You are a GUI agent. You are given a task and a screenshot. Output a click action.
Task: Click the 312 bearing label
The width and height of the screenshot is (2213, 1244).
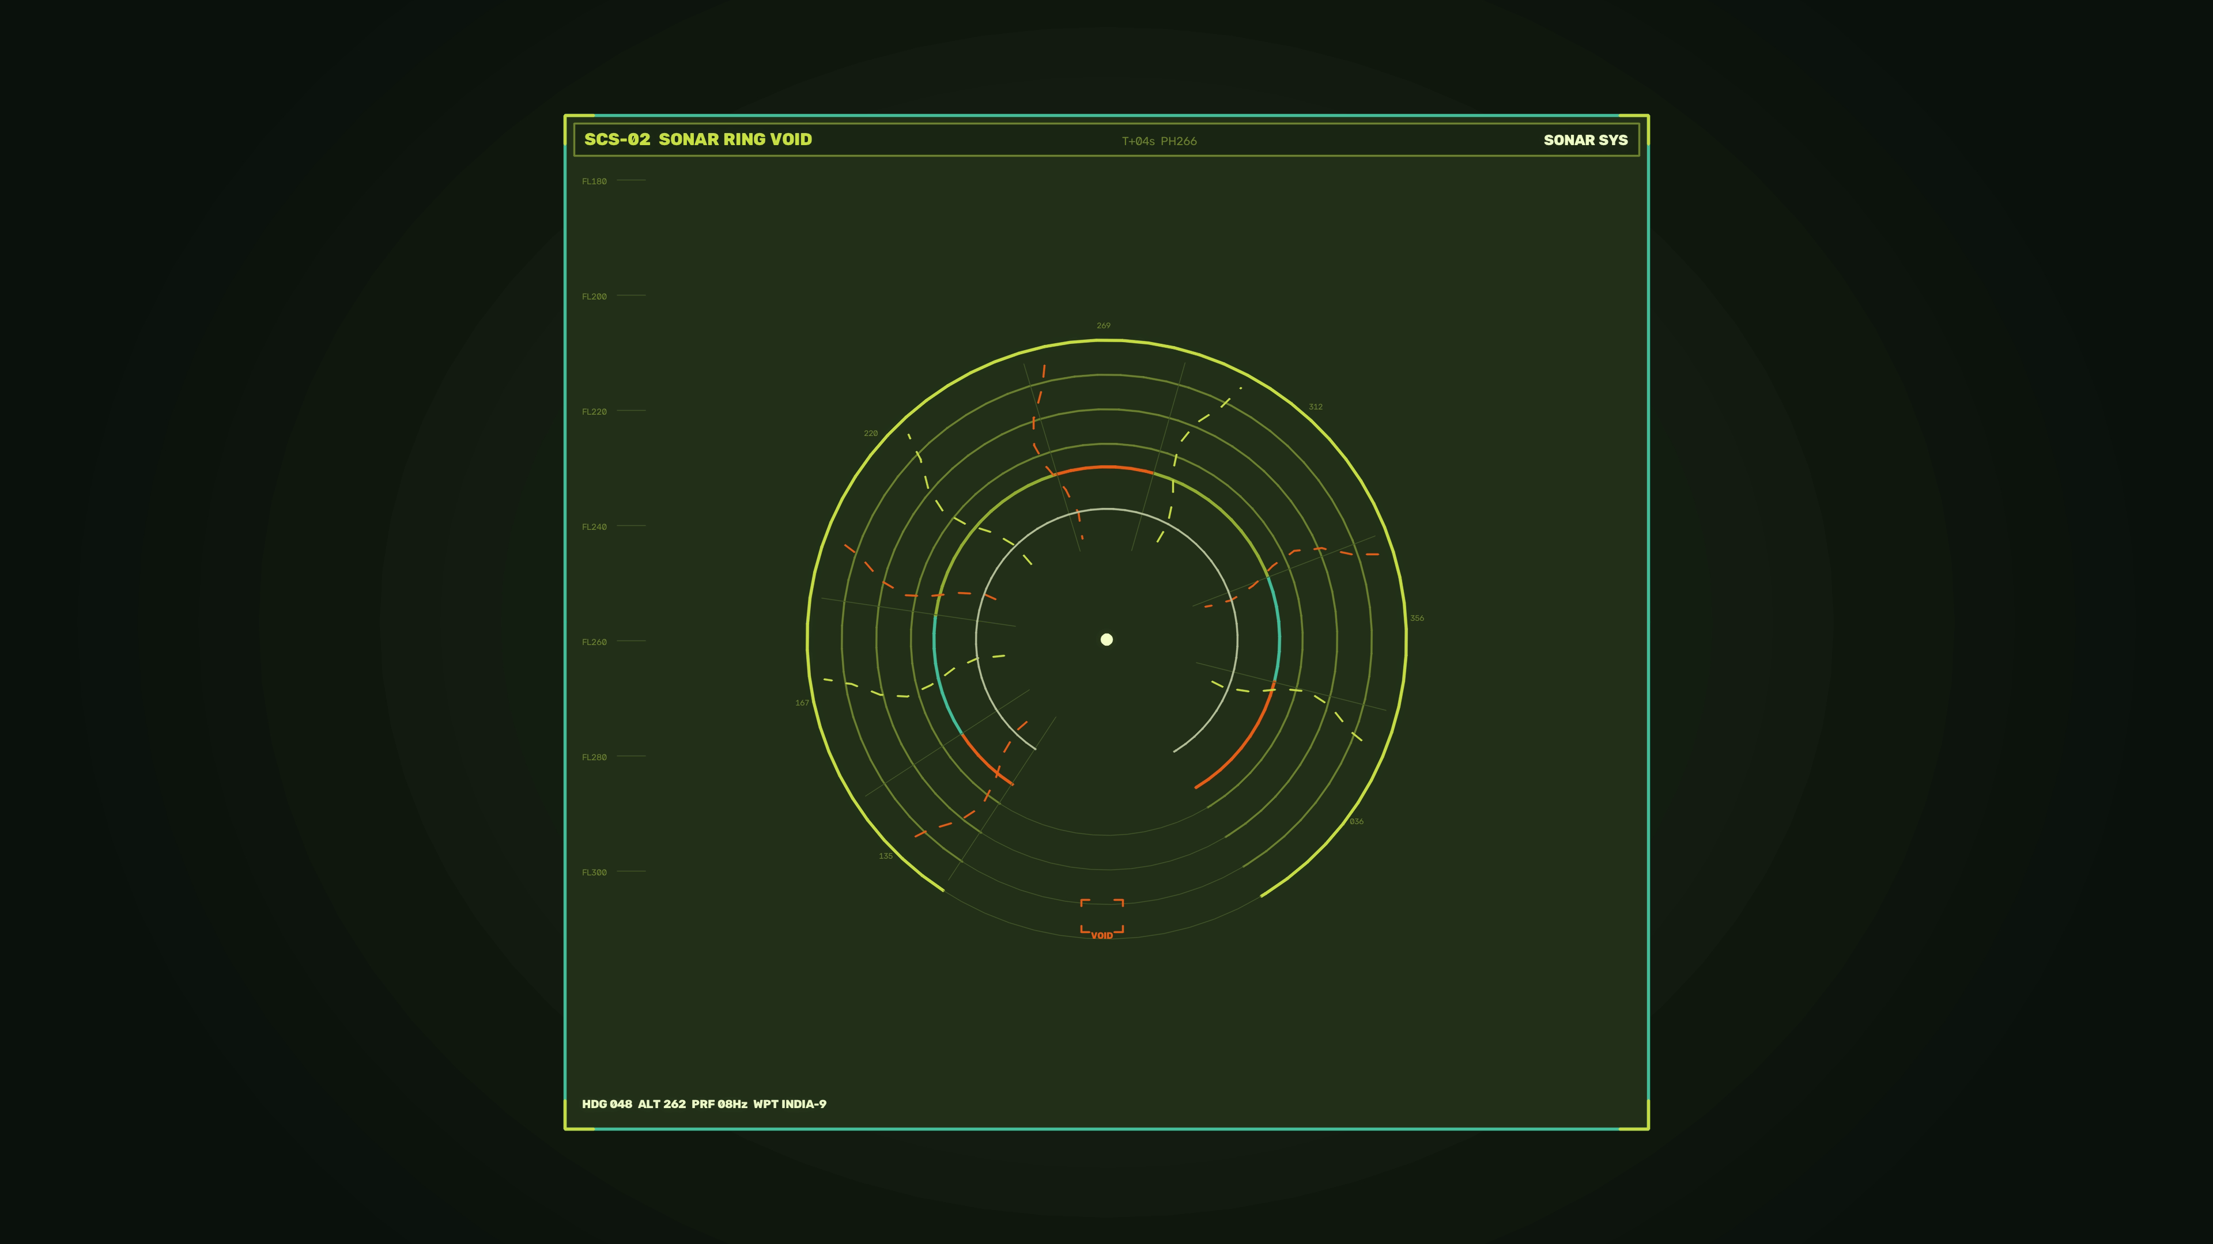point(1315,406)
